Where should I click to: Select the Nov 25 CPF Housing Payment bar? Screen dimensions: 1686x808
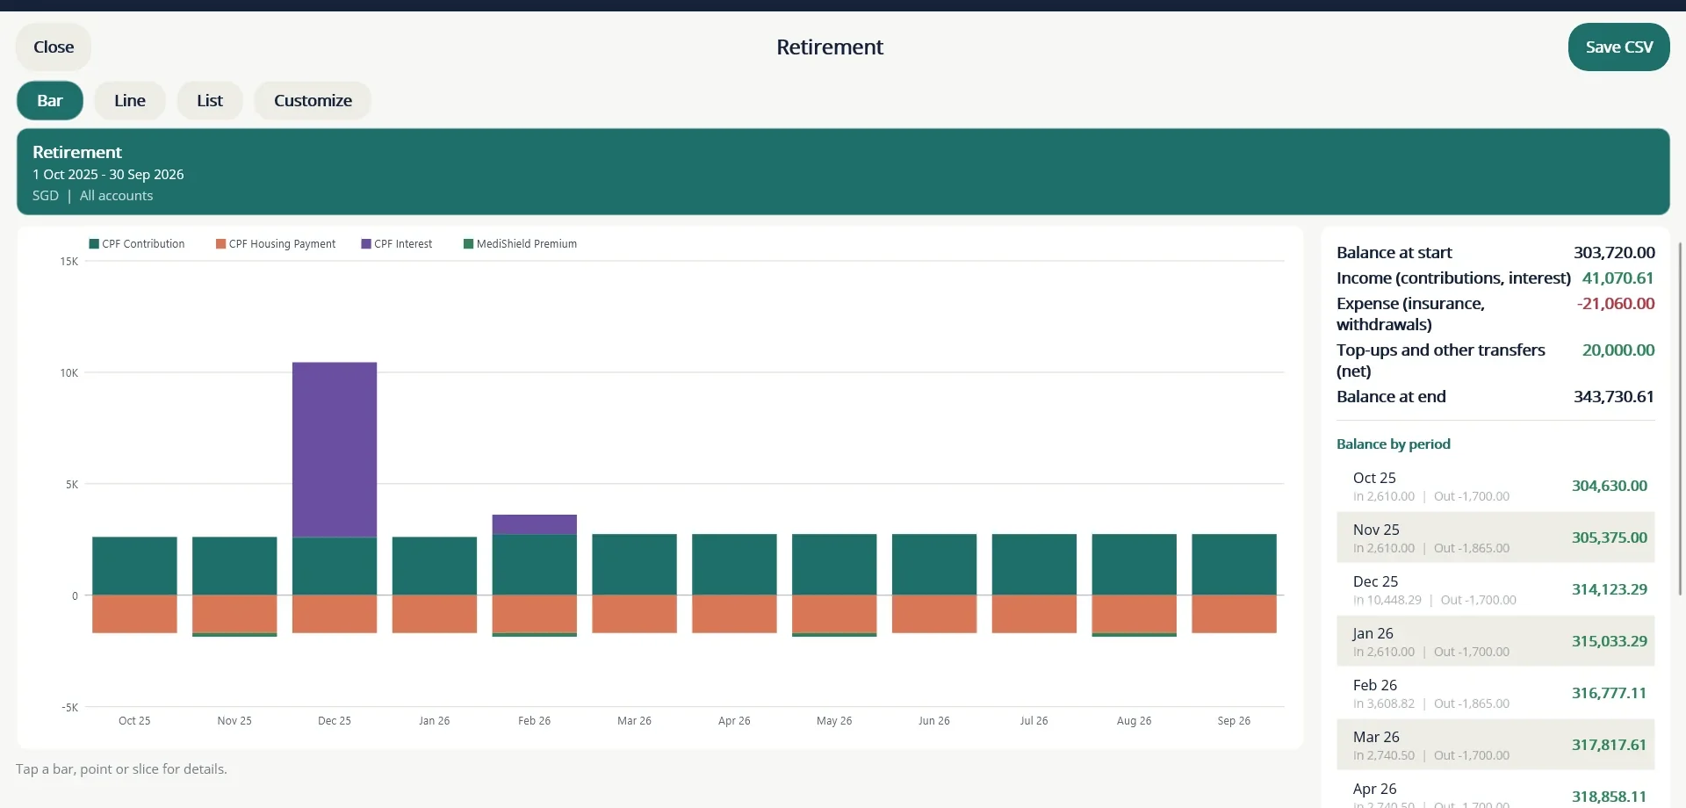pos(234,614)
